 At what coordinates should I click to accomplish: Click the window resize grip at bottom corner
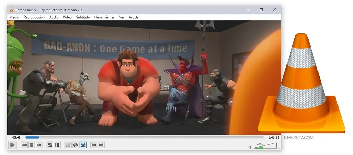click(x=280, y=148)
